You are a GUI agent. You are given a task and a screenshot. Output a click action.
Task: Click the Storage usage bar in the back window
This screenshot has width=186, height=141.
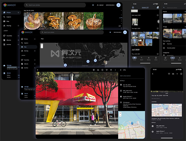(13, 67)
